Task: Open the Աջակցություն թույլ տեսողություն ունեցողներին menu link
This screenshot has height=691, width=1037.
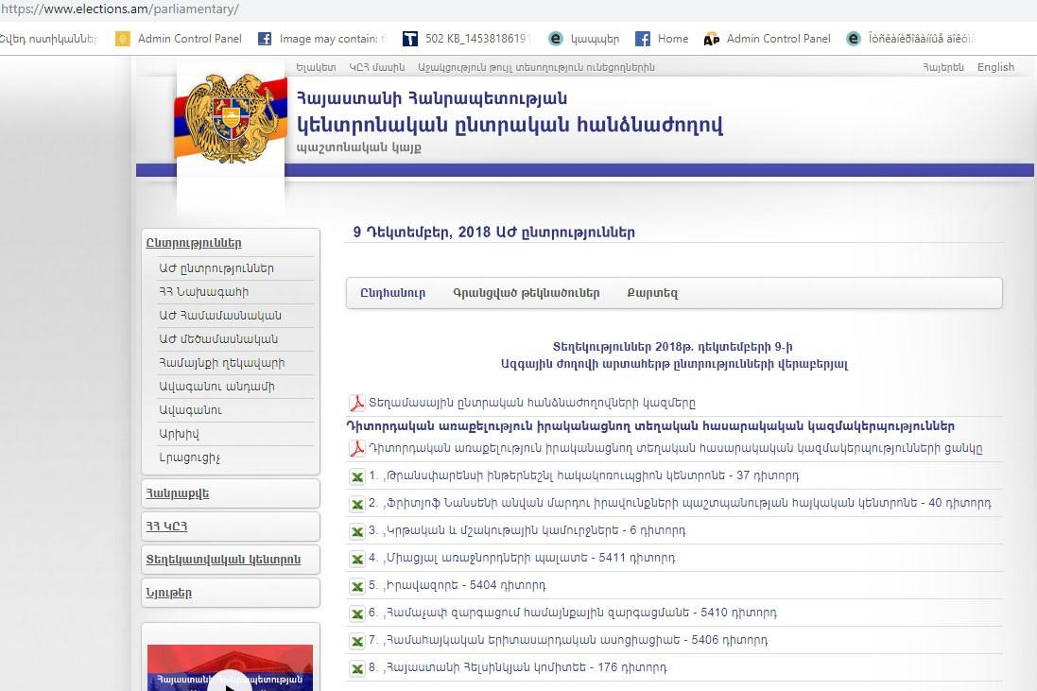Action: [536, 67]
